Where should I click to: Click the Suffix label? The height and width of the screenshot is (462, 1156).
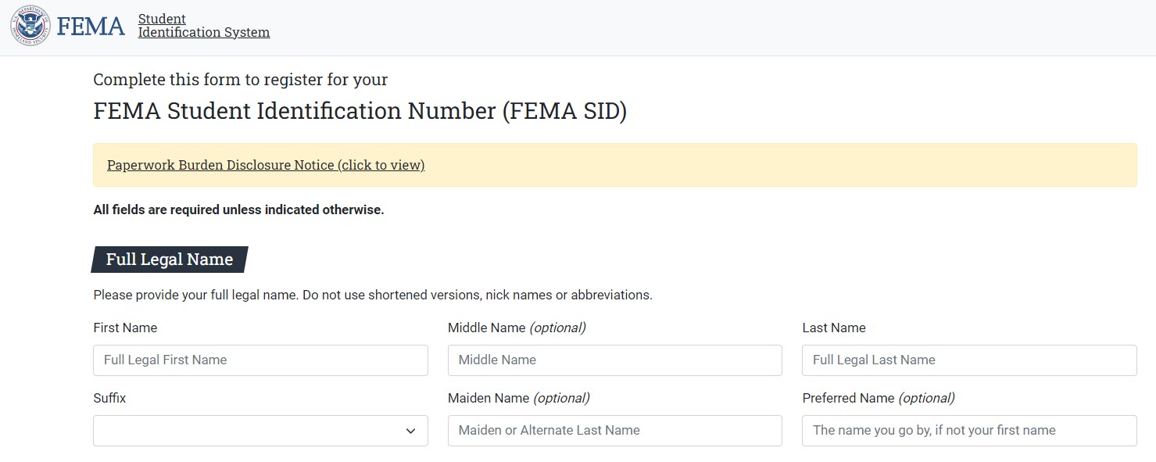coord(109,398)
